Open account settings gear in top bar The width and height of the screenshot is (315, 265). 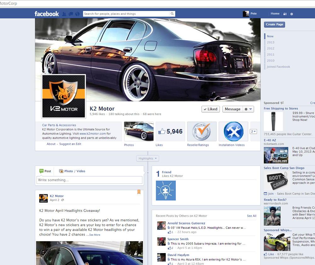tap(292, 14)
